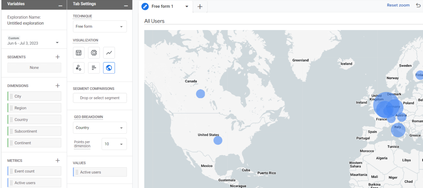Viewport: 423px width, 188px height.
Task: Click the undo arrow icon
Action: pos(418,5)
